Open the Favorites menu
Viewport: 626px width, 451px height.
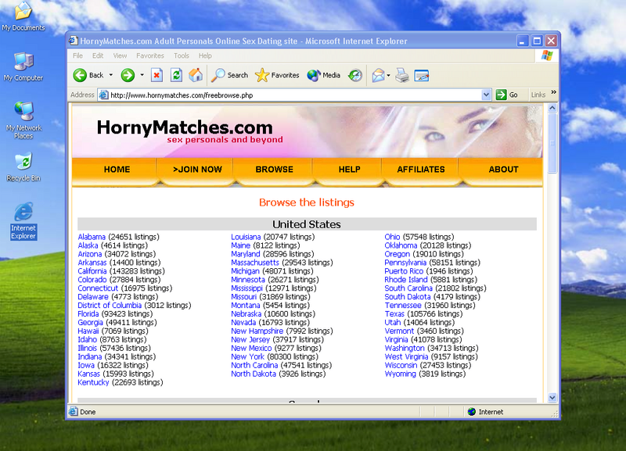click(150, 55)
